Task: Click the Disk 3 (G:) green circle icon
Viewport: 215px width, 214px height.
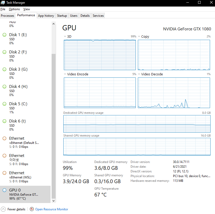Action: click(x=4, y=69)
